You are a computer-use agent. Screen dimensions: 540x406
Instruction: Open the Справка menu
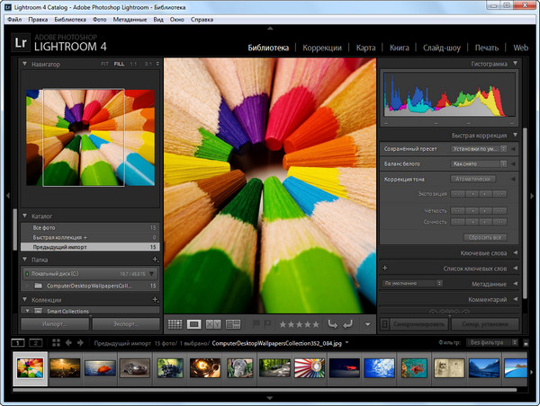[202, 20]
